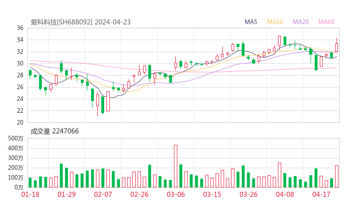The height and width of the screenshot is (205, 344).
Task: Click the 200万 volume axis label
Action: (16, 168)
